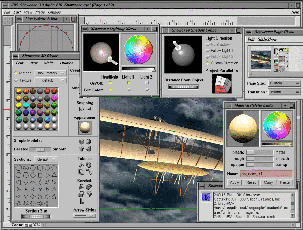Open the SlideShow menu in Page Gizmo

tap(267, 39)
